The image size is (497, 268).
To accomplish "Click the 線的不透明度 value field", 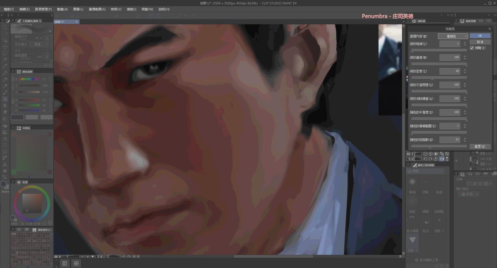I will pos(450,85).
